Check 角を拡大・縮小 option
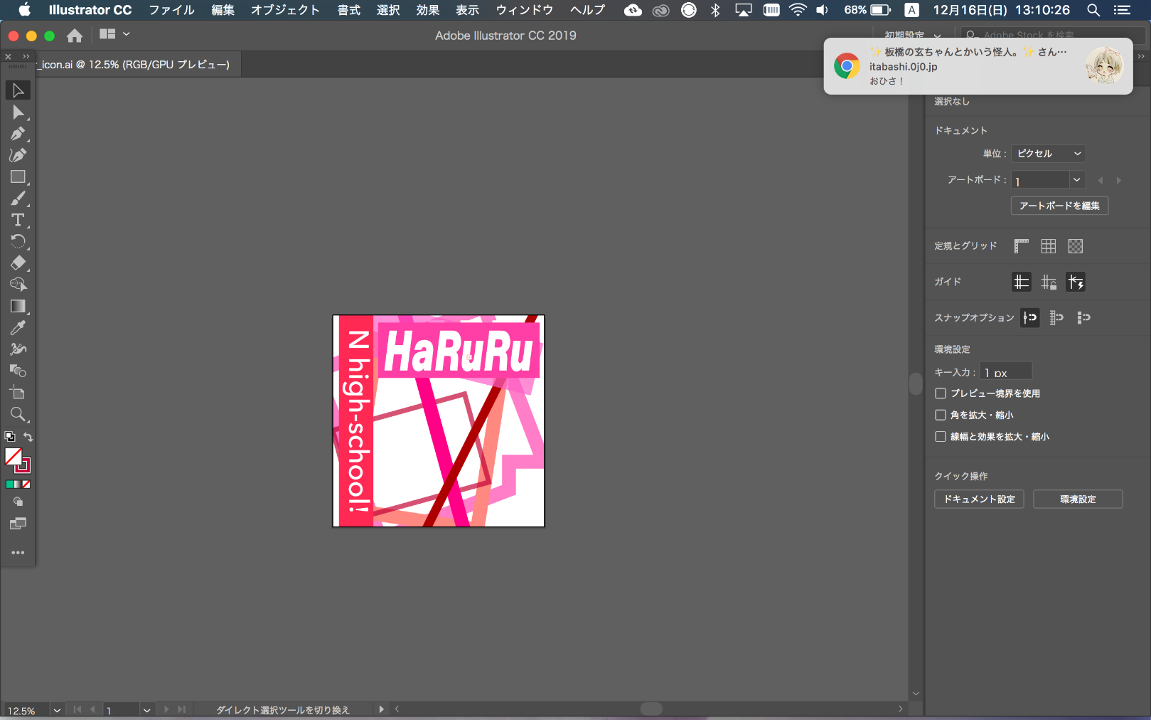This screenshot has height=720, width=1151. click(x=941, y=415)
